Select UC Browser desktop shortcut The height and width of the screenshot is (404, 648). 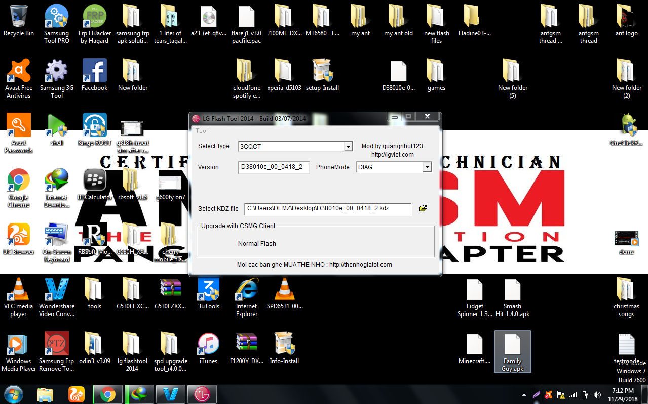point(19,239)
